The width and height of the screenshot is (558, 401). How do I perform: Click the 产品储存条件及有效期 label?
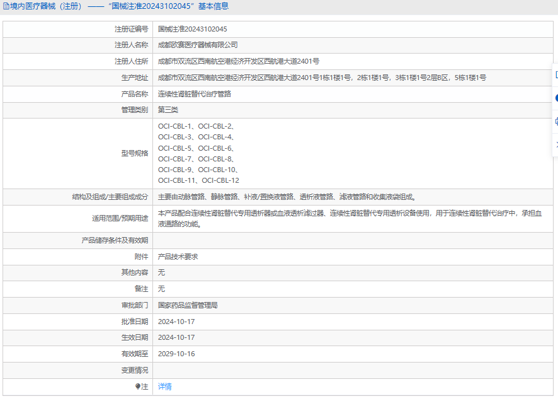point(115,240)
